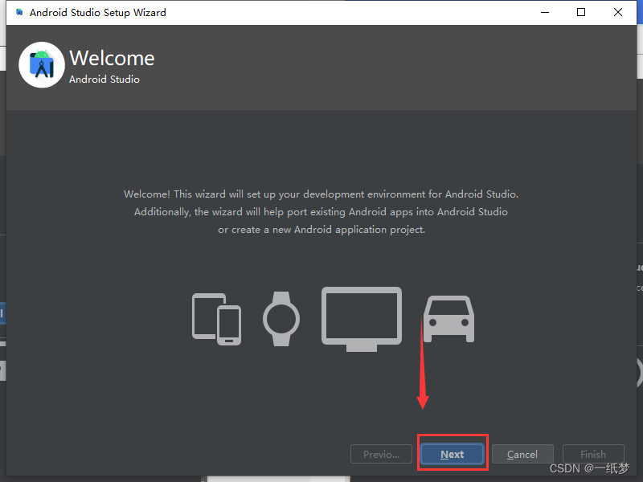
Task: Click the 'Android Studio Setup Wizard' window title
Action: 97,13
